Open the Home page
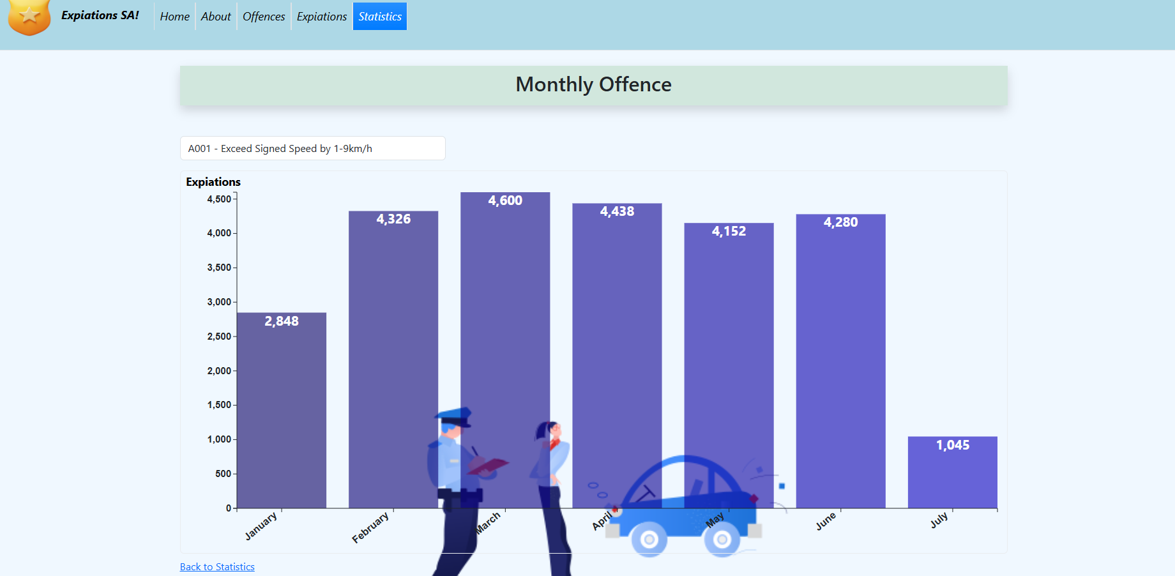The image size is (1175, 576). [174, 16]
